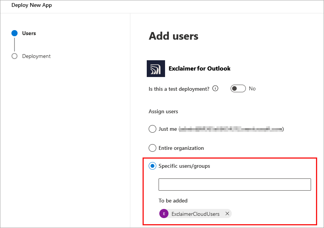Click the Exclaimer for Outlook app name
Viewport: 324px width, 228px height.
click(x=199, y=69)
